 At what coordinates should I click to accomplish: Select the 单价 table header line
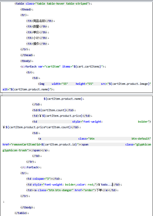click(37, 32)
